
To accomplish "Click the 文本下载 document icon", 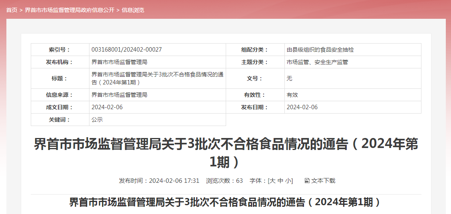I will [x=307, y=180].
